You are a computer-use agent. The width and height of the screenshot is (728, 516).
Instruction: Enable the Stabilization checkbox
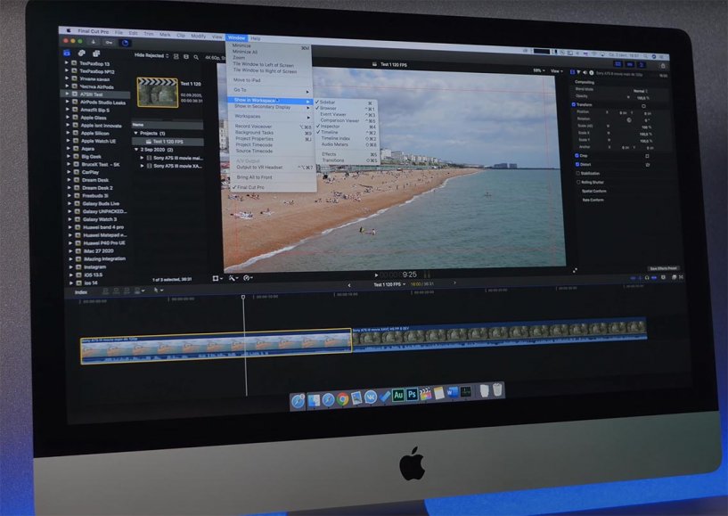coord(577,173)
